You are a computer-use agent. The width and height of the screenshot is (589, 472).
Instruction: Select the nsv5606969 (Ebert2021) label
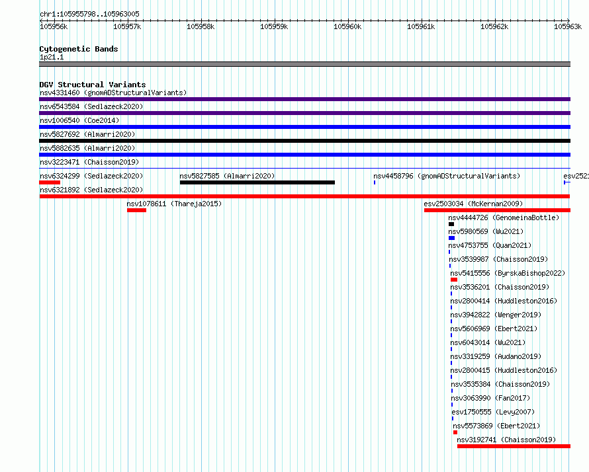coord(494,329)
